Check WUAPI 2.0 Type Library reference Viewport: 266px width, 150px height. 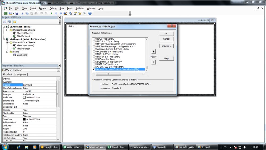tap(94, 64)
